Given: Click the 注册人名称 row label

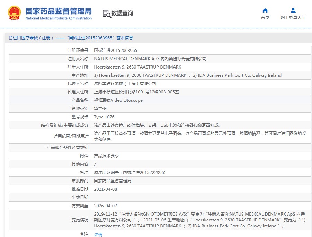Looking at the screenshot, I should [x=78, y=59].
